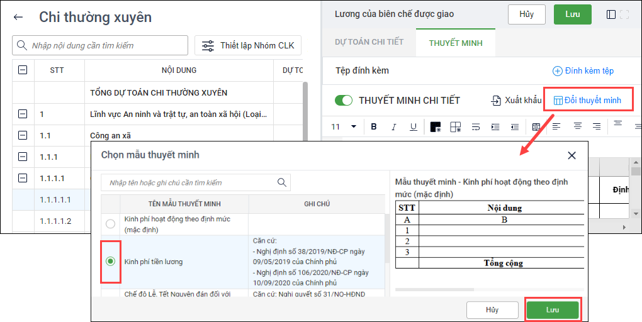Go back using the left arrow icon
The width and height of the screenshot is (642, 322).
[18, 18]
